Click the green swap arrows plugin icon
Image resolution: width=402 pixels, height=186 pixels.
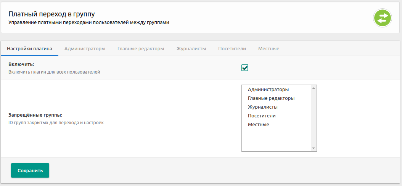(383, 18)
